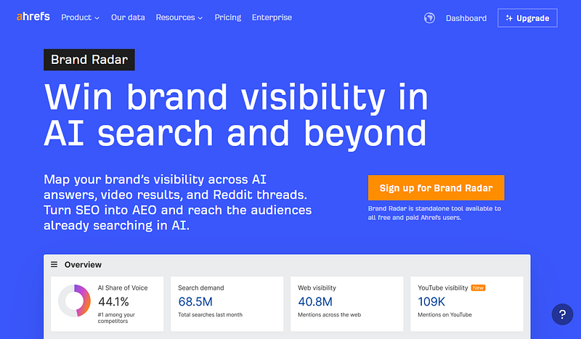Click 'Total searches last month' text
581x339 pixels.
(x=210, y=314)
